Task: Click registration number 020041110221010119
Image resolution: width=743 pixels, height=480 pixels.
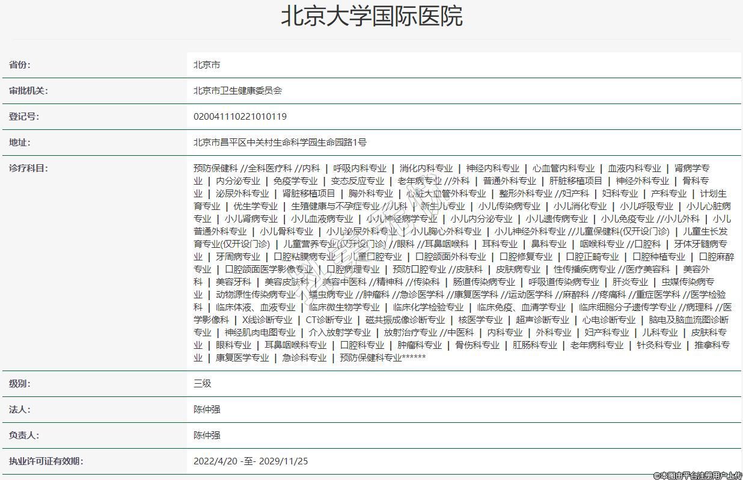Action: [240, 117]
